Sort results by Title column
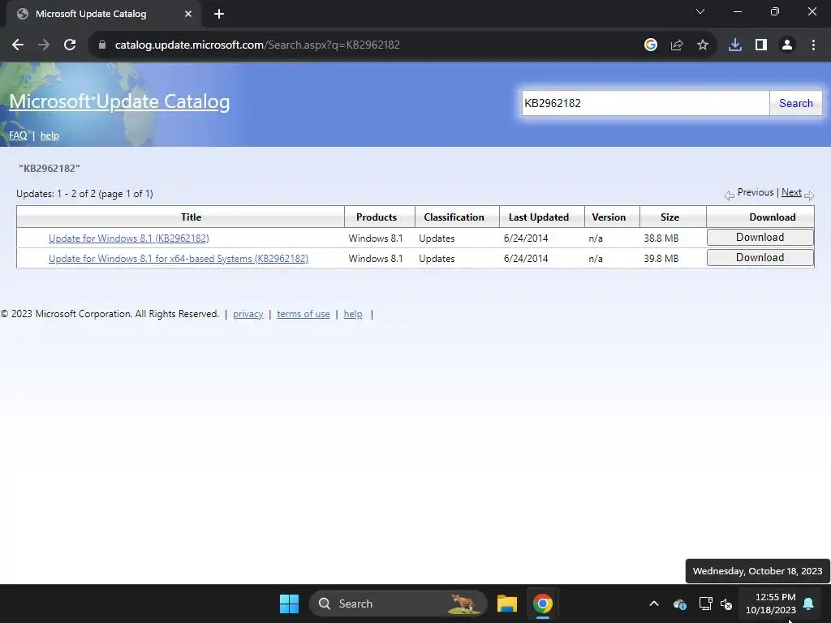The height and width of the screenshot is (623, 831). tap(191, 217)
